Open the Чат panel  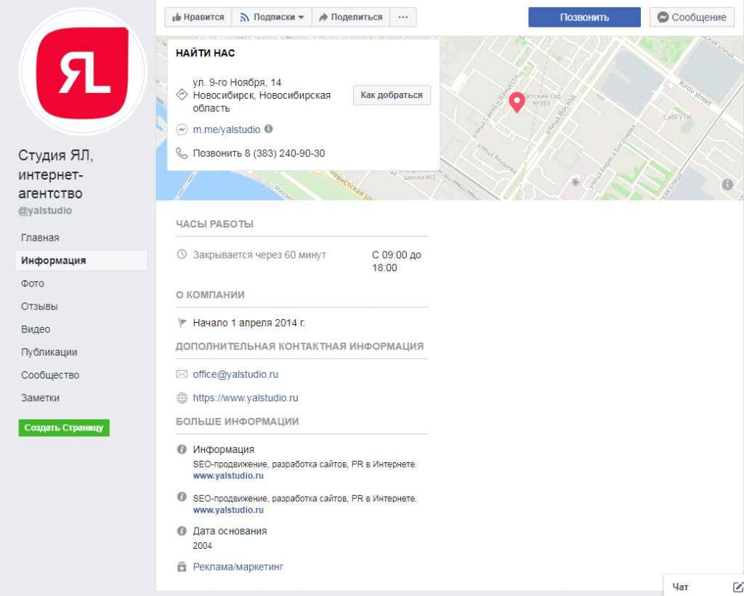click(x=680, y=587)
